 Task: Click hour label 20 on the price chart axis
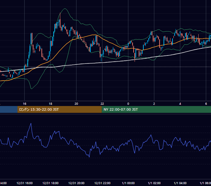[x=76, y=104]
